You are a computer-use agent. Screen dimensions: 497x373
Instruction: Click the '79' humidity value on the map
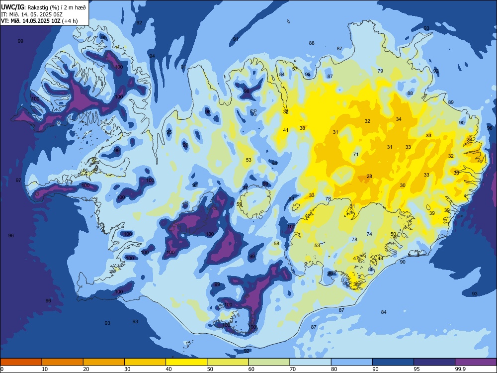380,71
